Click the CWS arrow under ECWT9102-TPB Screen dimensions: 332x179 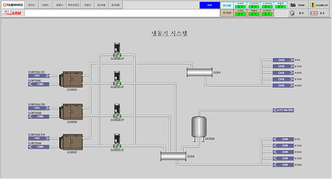pos(38,108)
